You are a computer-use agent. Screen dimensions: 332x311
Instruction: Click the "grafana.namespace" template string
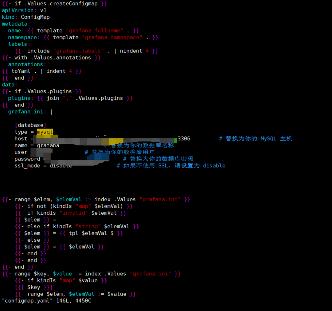[112, 37]
